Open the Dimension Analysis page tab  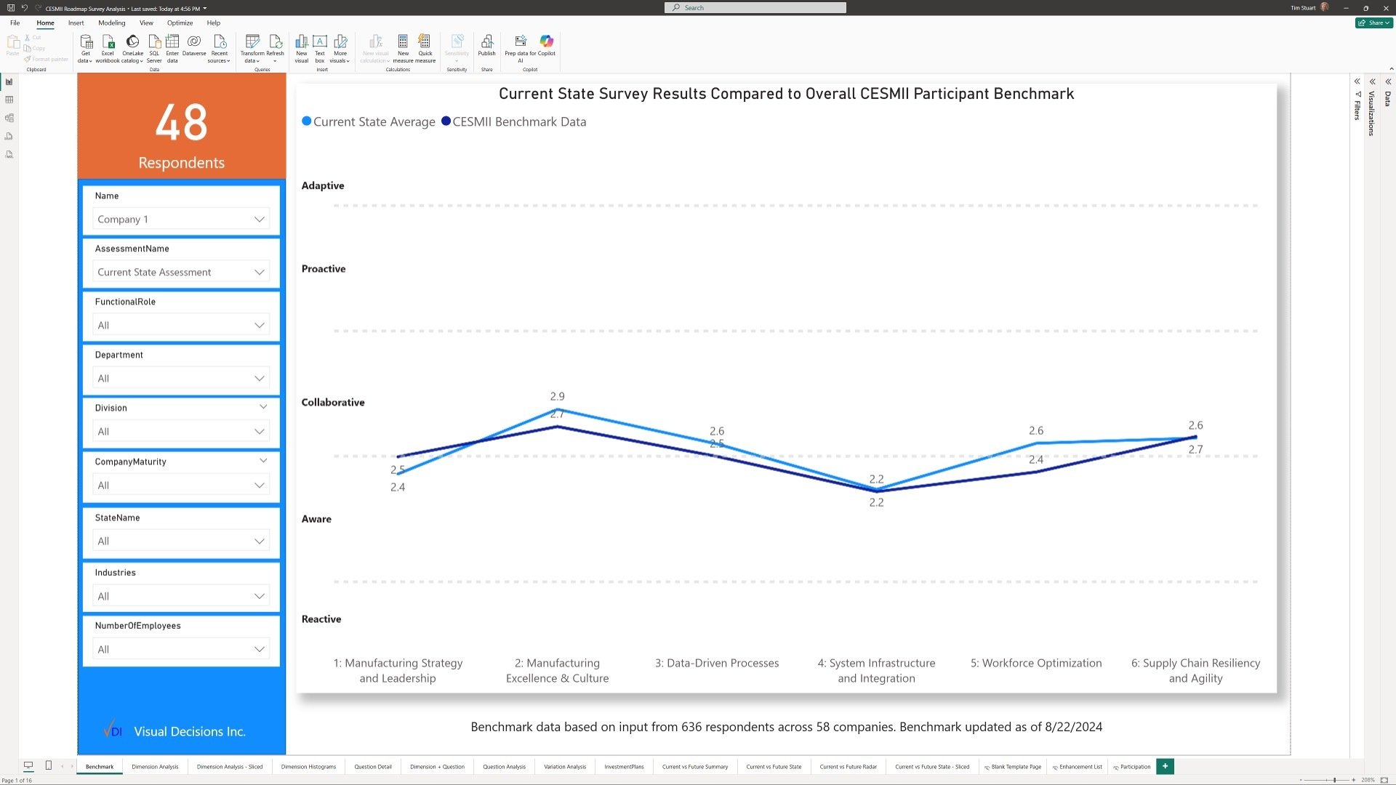155,766
